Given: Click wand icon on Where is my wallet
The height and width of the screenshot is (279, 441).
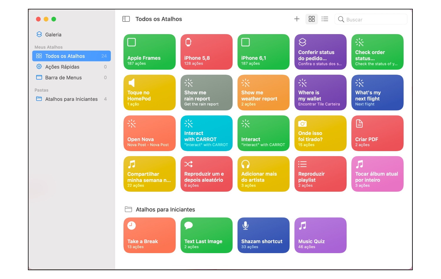Looking at the screenshot, I should click(303, 83).
